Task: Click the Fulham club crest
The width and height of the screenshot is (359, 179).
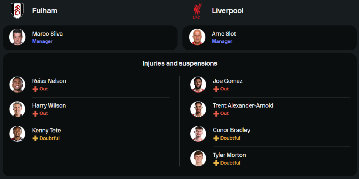Action: click(17, 11)
